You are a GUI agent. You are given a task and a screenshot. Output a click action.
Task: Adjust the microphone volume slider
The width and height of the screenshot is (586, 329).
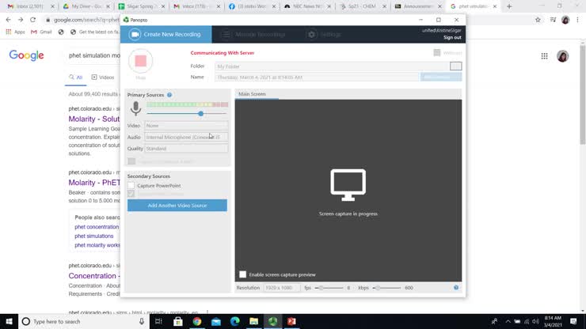click(200, 114)
